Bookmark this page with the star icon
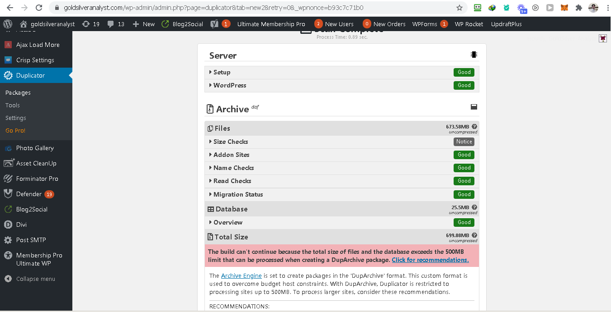Screen dimensions: 611x312 [x=459, y=8]
